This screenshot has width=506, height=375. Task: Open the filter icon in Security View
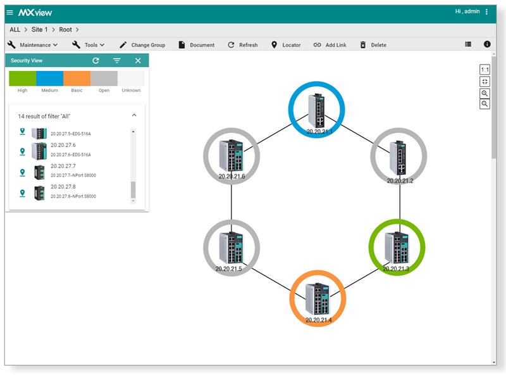117,60
